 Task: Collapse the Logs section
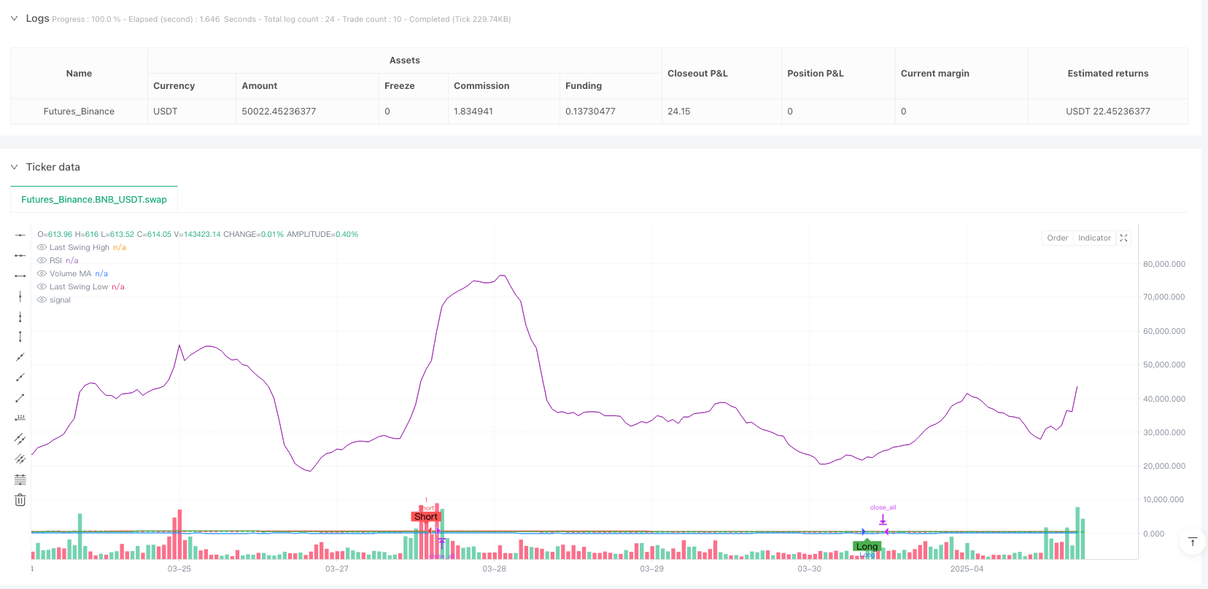[x=14, y=19]
